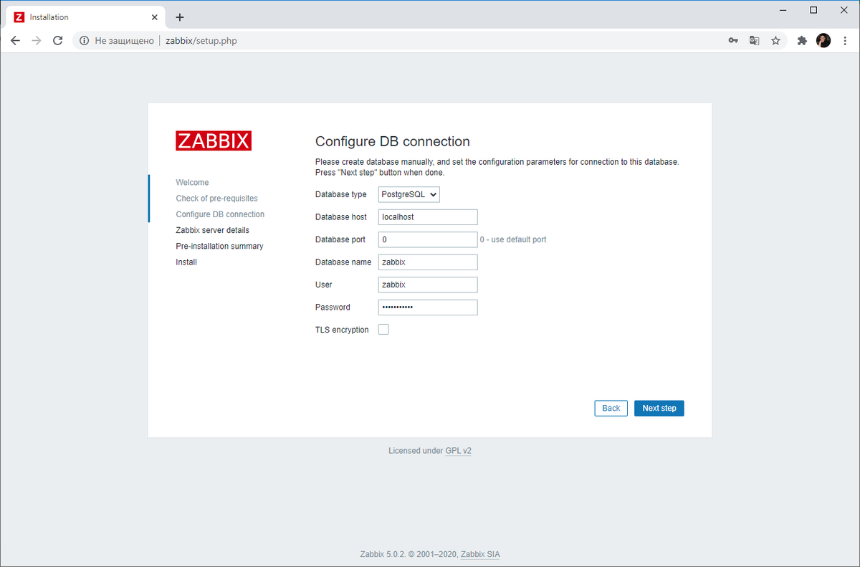This screenshot has width=860, height=567.
Task: Enable TLS encryption
Action: pos(383,329)
